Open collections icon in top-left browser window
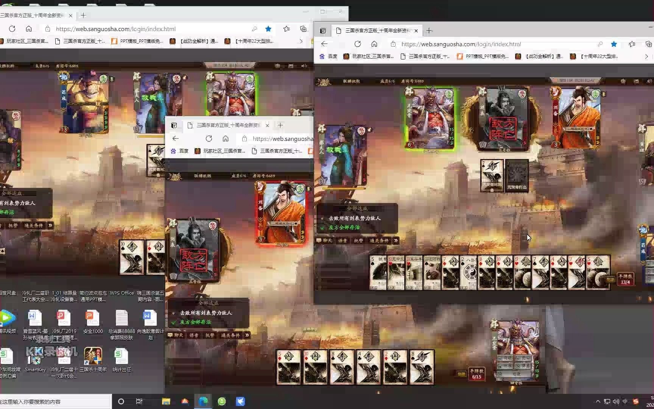Viewport: 654px width, 409px height. click(303, 29)
